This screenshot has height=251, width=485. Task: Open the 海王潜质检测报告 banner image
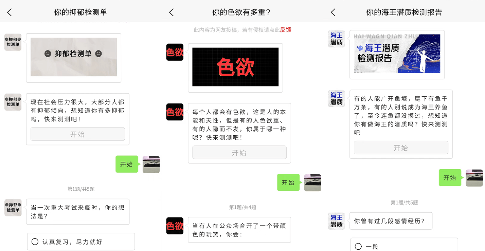397,54
